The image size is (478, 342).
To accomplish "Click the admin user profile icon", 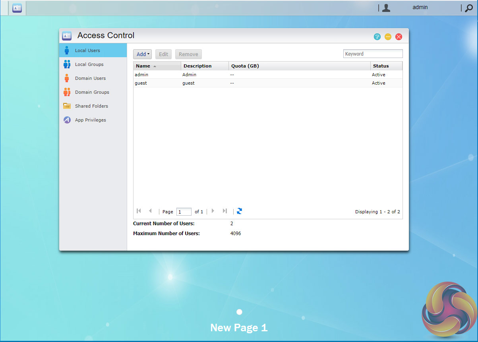I will (x=386, y=8).
